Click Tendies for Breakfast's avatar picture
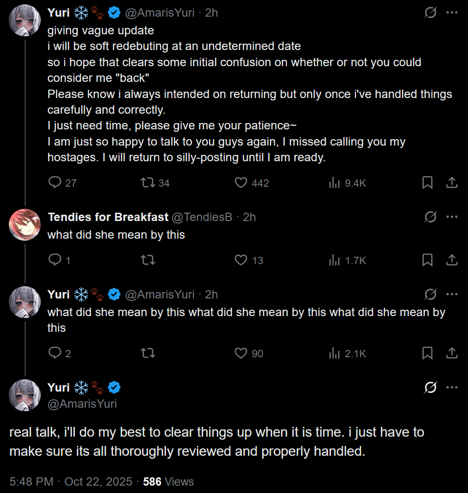Screen dimensions: 468x493 tap(24, 224)
